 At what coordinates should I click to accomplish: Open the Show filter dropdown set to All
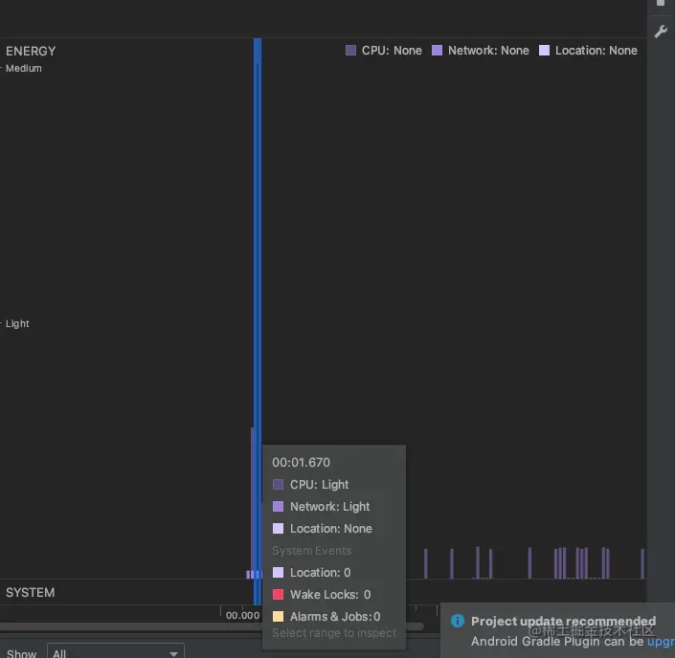[x=115, y=652]
